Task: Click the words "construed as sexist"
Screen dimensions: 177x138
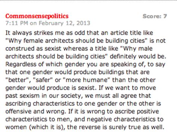Action: 33,49
